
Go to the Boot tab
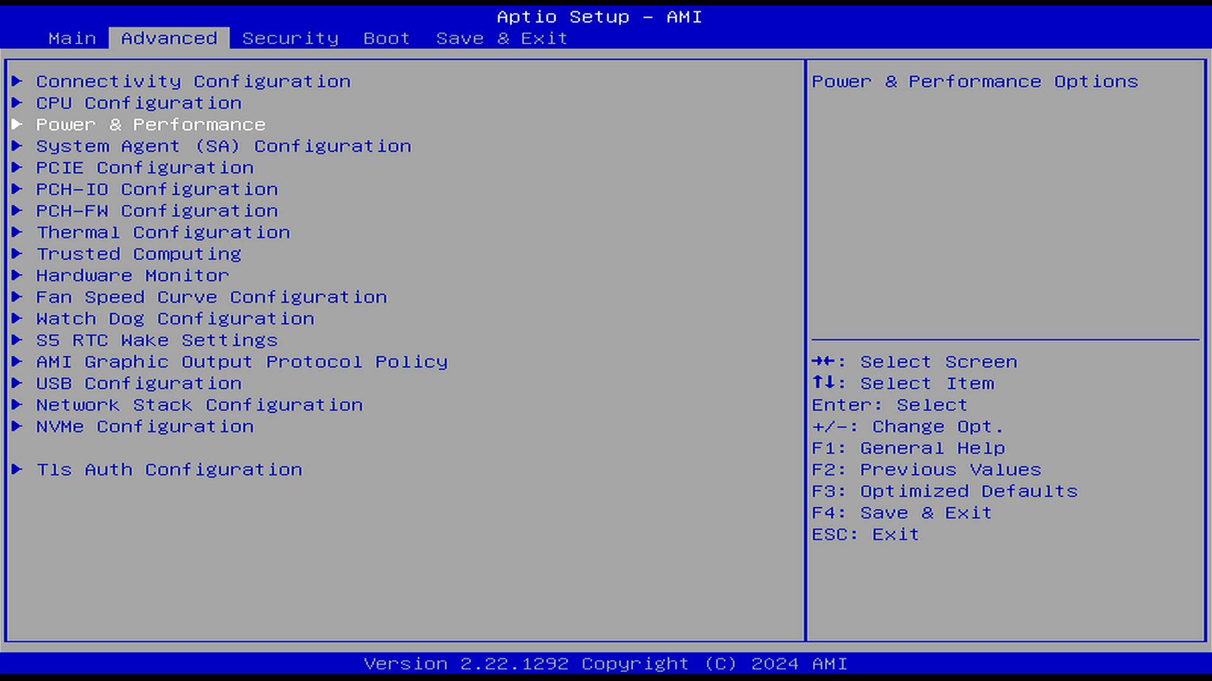[x=386, y=38]
